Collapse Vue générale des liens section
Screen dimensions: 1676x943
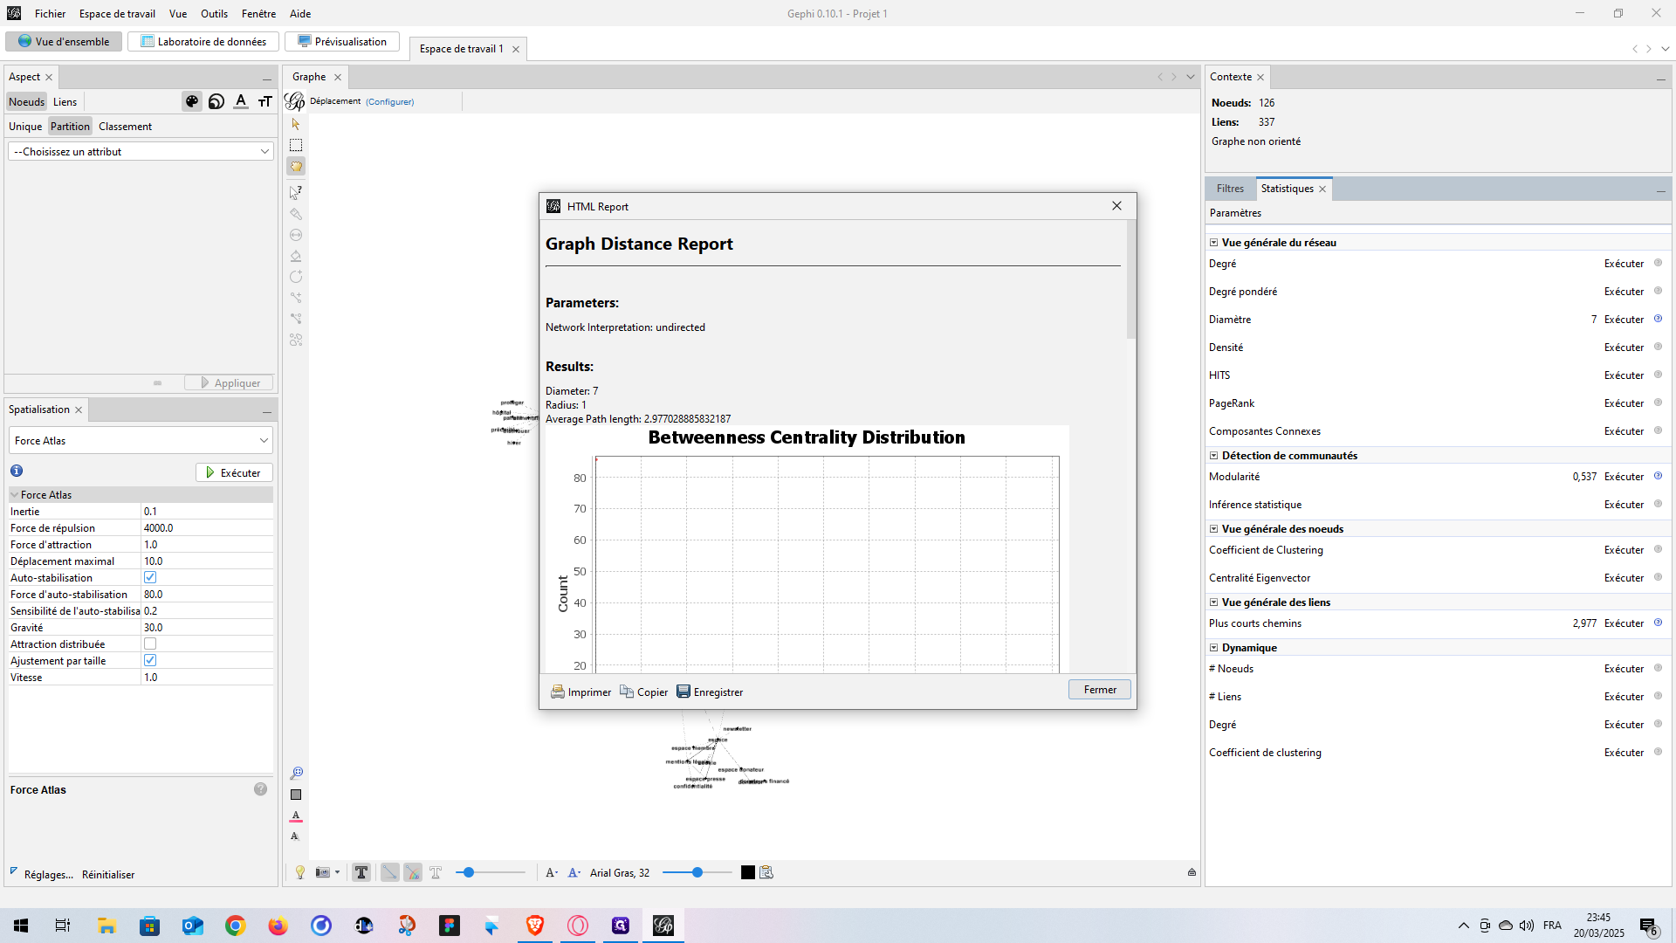coord(1213,602)
